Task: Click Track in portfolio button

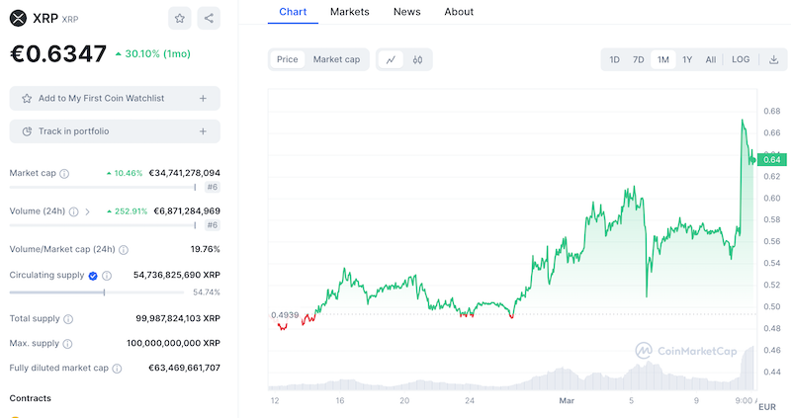Action: (115, 131)
